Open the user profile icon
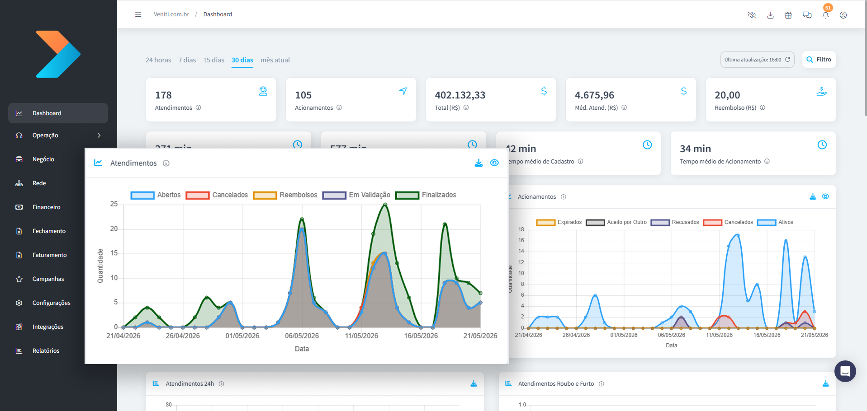Screen dimensions: 867x411 point(843,15)
